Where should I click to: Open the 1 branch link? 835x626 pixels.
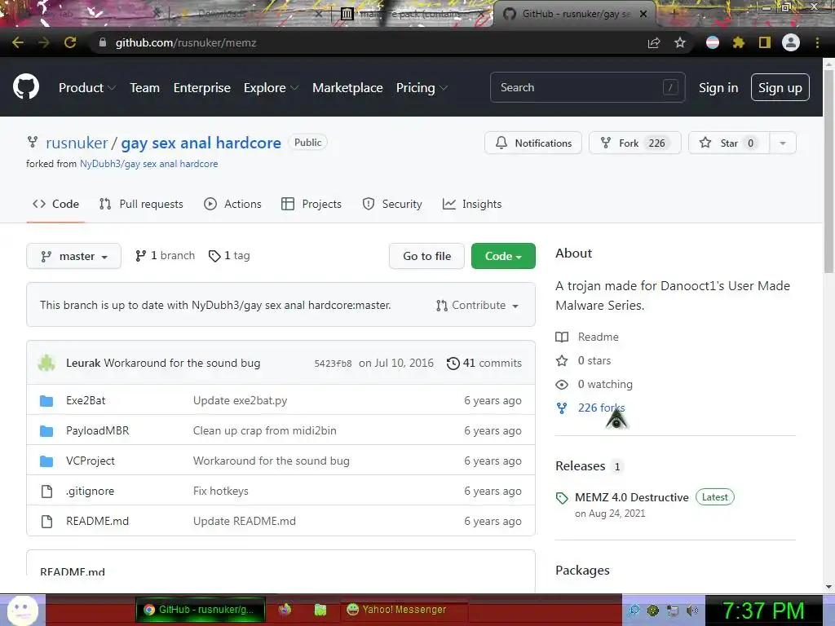(x=165, y=256)
